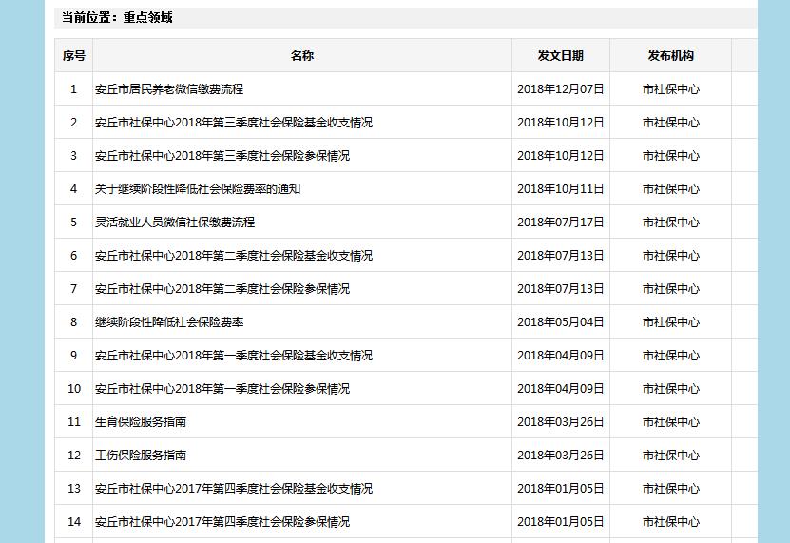Open 2018年第二季度社会保险参保情况 link
Screen dimensions: 790x543
click(x=222, y=289)
